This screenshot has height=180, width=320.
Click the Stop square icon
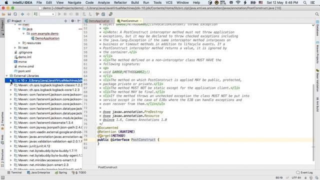coord(77,14)
